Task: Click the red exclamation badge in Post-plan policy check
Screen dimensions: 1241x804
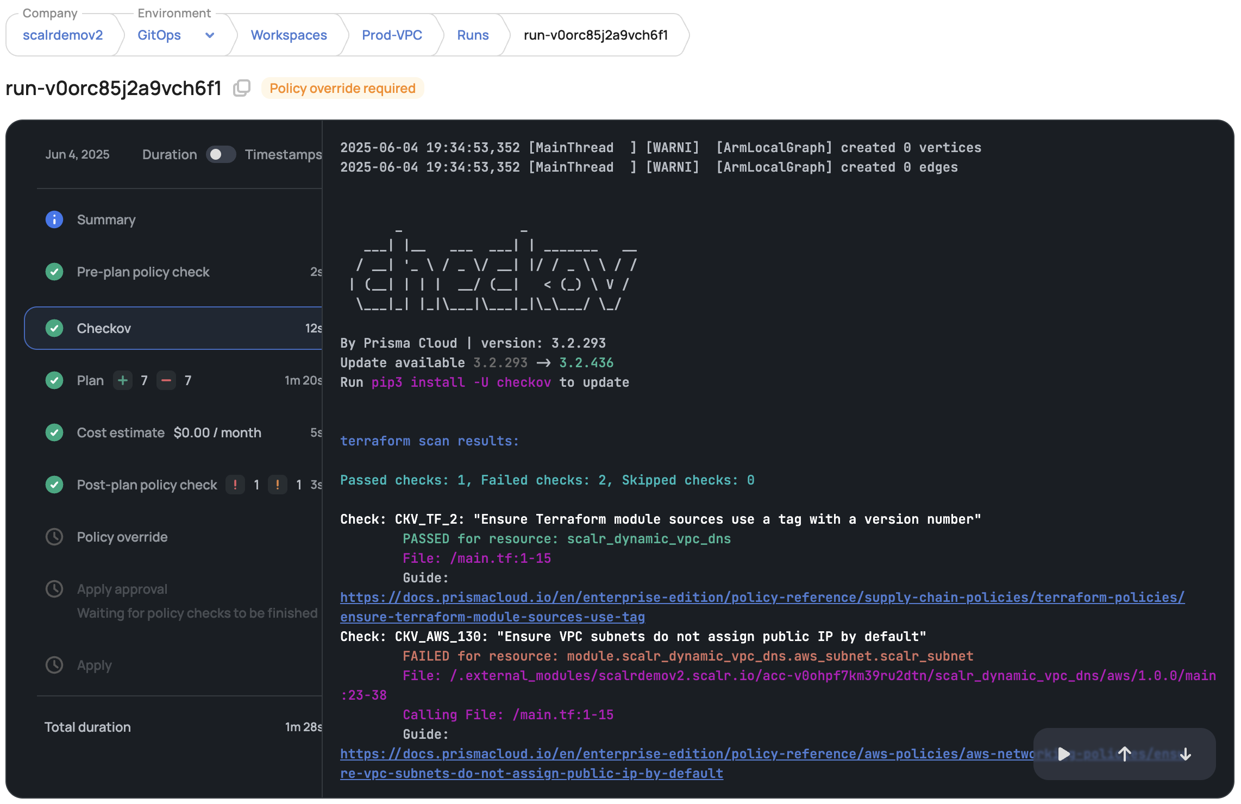Action: tap(235, 485)
